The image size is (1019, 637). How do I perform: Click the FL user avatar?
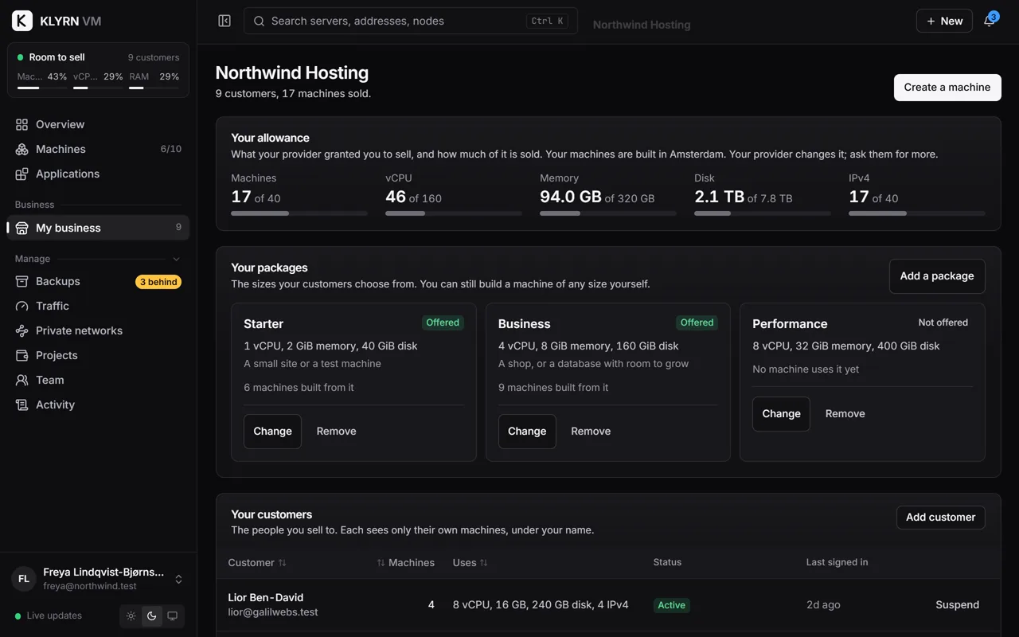24,579
